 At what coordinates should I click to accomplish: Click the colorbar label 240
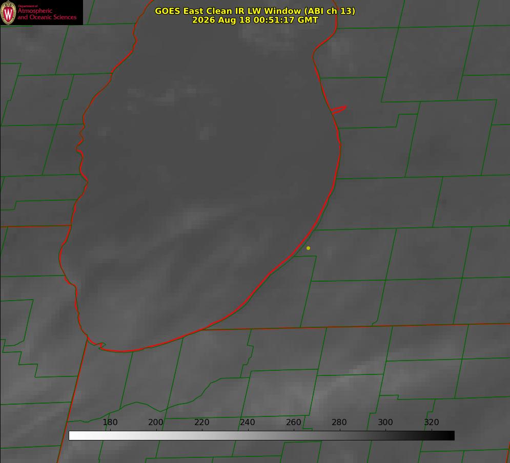tap(248, 422)
